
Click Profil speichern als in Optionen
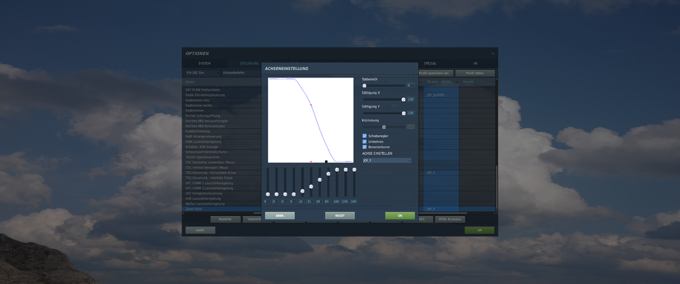pyautogui.click(x=436, y=73)
